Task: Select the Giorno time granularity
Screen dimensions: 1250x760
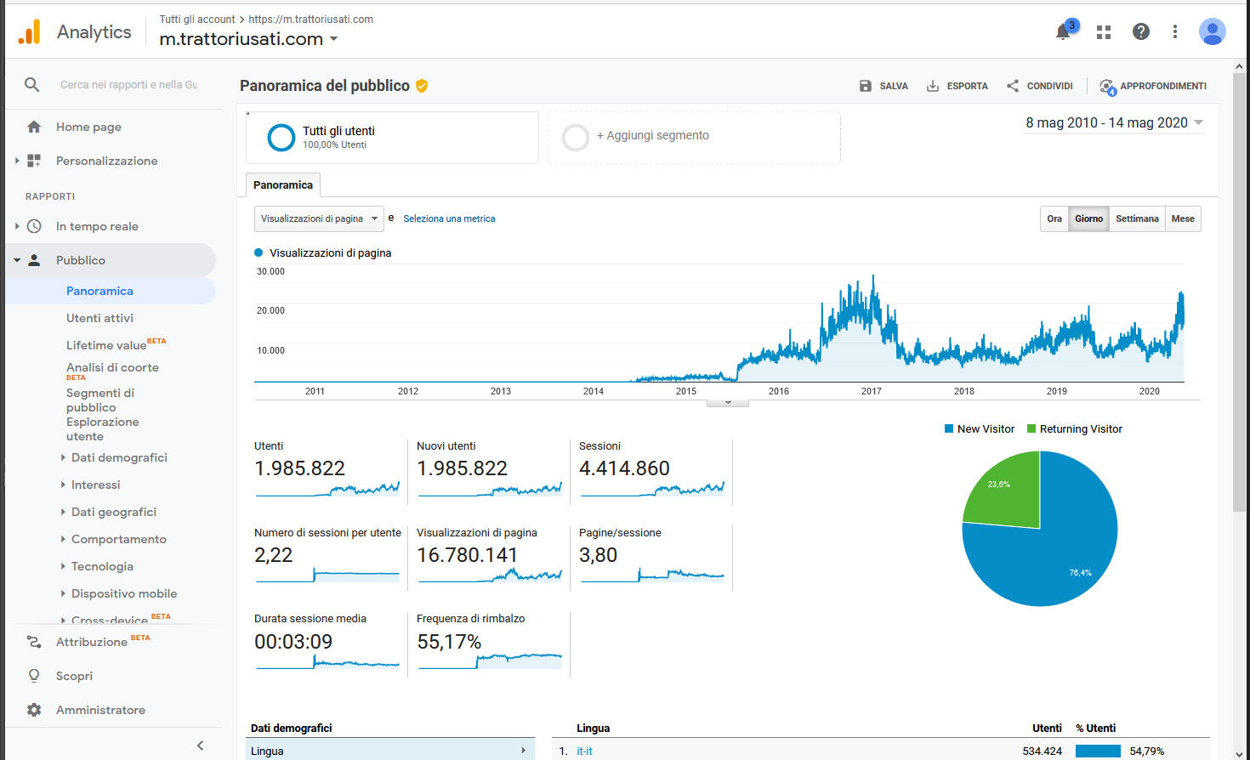Action: pyautogui.click(x=1088, y=219)
